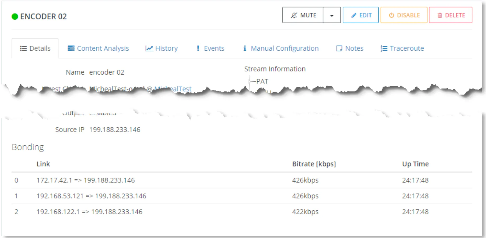Click the exclamation icon on the Events tab
Screen dimensions: 486x238
point(198,48)
